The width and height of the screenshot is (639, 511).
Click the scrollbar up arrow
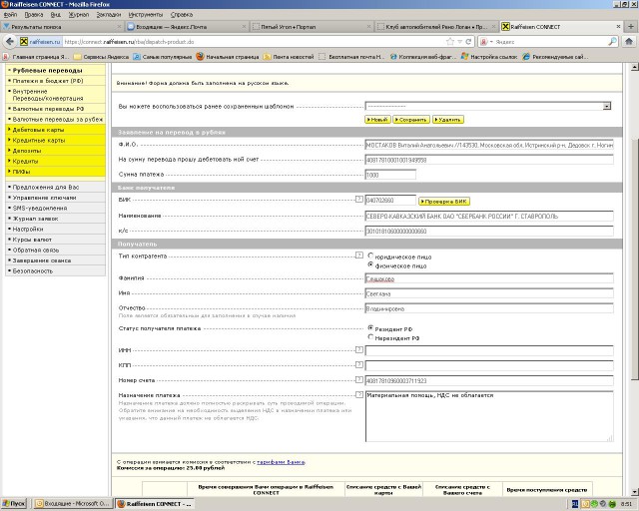(x=634, y=67)
